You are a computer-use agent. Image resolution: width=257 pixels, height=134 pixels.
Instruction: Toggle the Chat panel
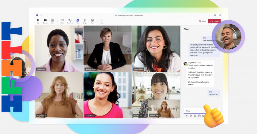click(x=78, y=21)
